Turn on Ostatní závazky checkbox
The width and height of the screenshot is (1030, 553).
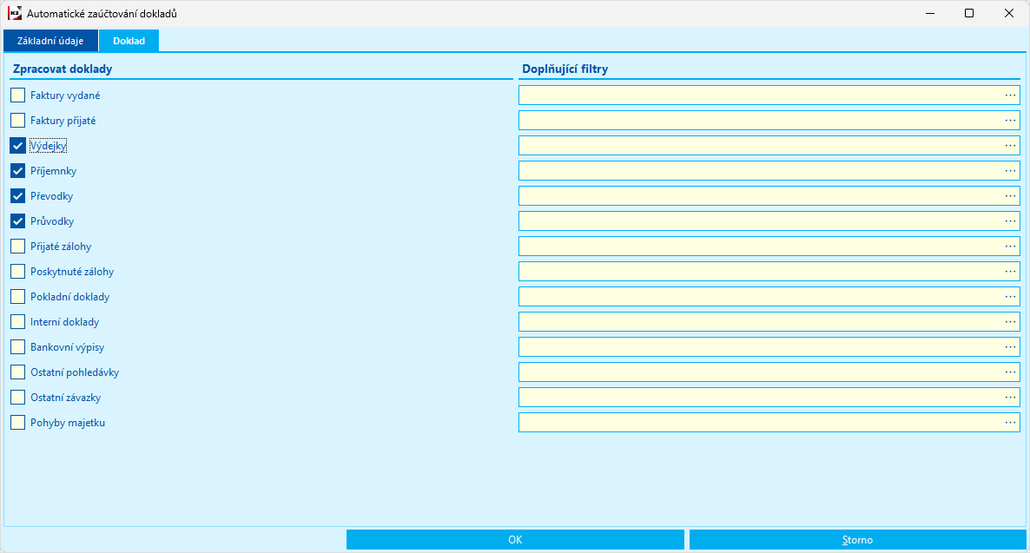pyautogui.click(x=17, y=398)
